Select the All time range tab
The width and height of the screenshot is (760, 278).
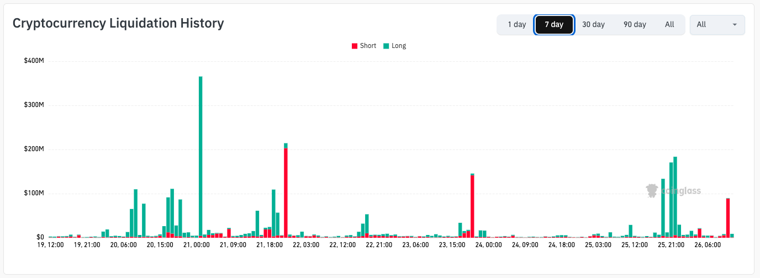click(669, 25)
